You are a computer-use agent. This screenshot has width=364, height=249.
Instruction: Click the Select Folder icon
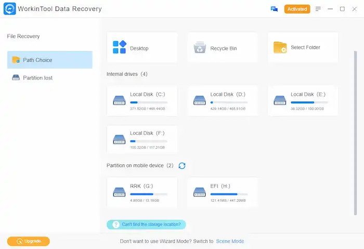(x=280, y=47)
